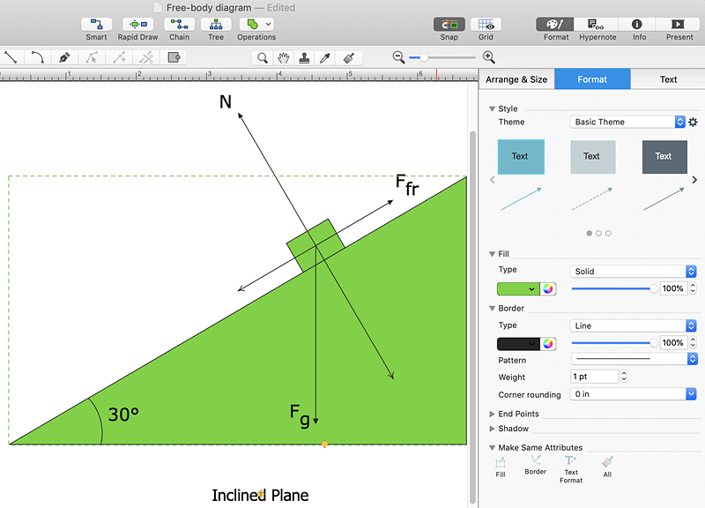This screenshot has width=705, height=508.
Task: Switch to the Text tab
Action: [668, 79]
